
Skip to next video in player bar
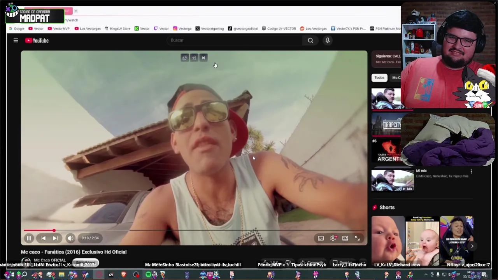[x=55, y=238]
